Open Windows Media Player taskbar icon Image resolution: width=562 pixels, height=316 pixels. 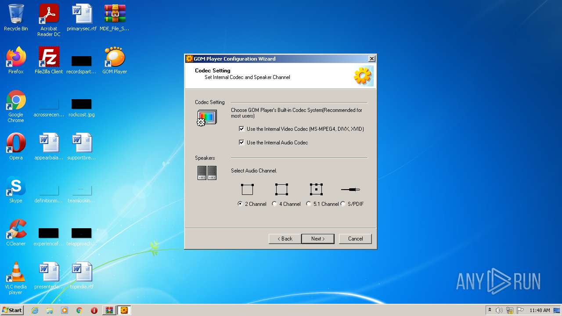65,310
